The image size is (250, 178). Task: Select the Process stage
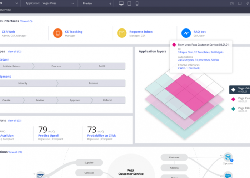point(56,66)
